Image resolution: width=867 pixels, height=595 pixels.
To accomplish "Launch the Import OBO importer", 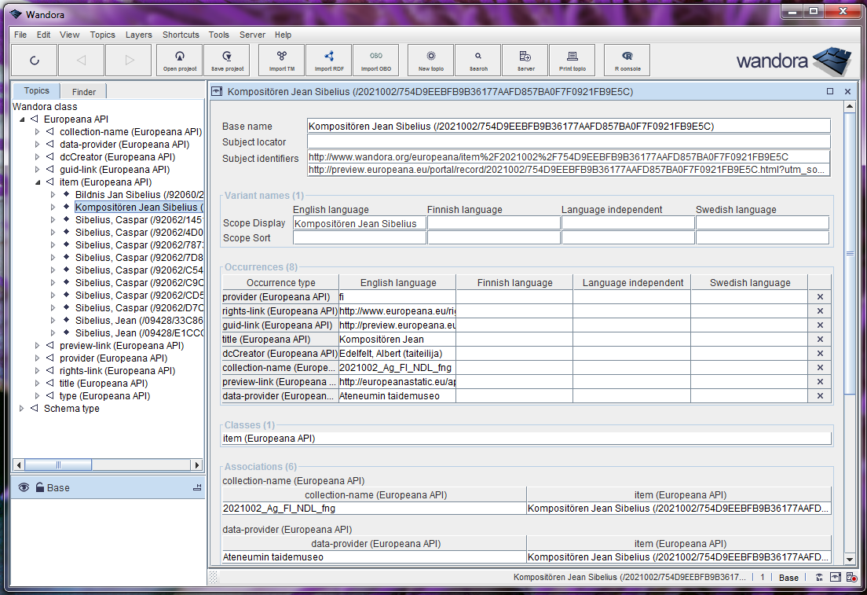I will 375,60.
